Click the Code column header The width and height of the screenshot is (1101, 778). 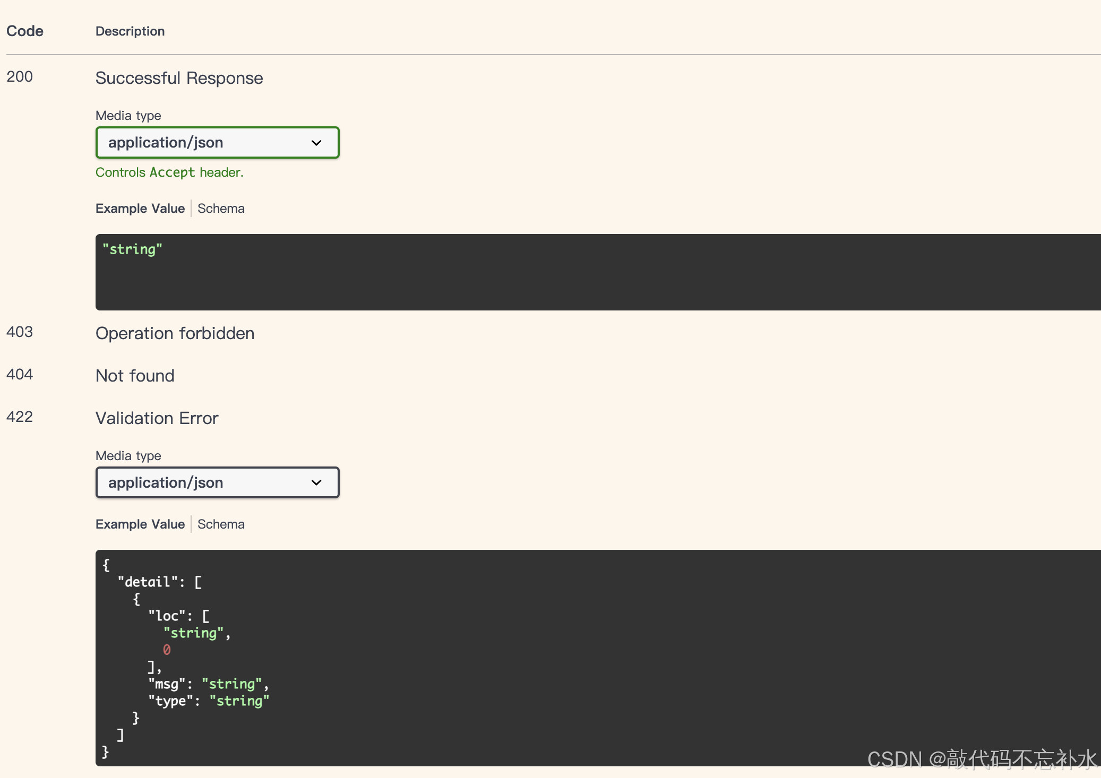[x=25, y=31]
